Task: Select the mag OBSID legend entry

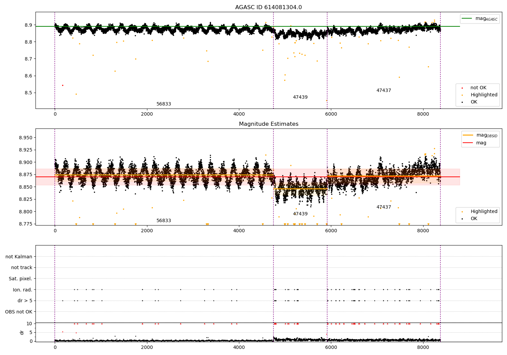Action: [480, 135]
